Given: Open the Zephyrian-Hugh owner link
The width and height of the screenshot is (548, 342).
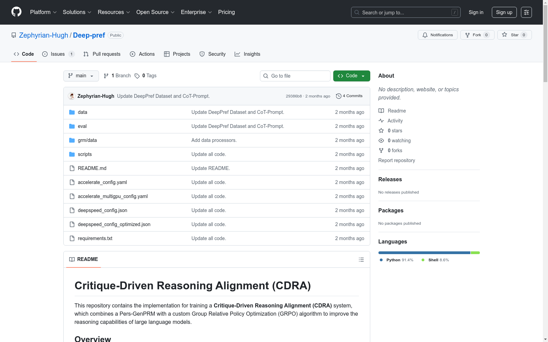Looking at the screenshot, I should coord(43,35).
